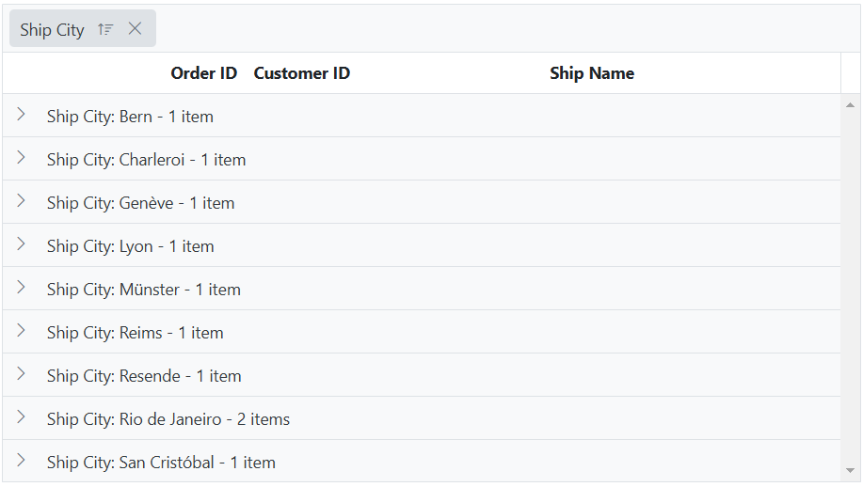The width and height of the screenshot is (863, 487).
Task: Click the Ship Name column header
Action: point(591,73)
